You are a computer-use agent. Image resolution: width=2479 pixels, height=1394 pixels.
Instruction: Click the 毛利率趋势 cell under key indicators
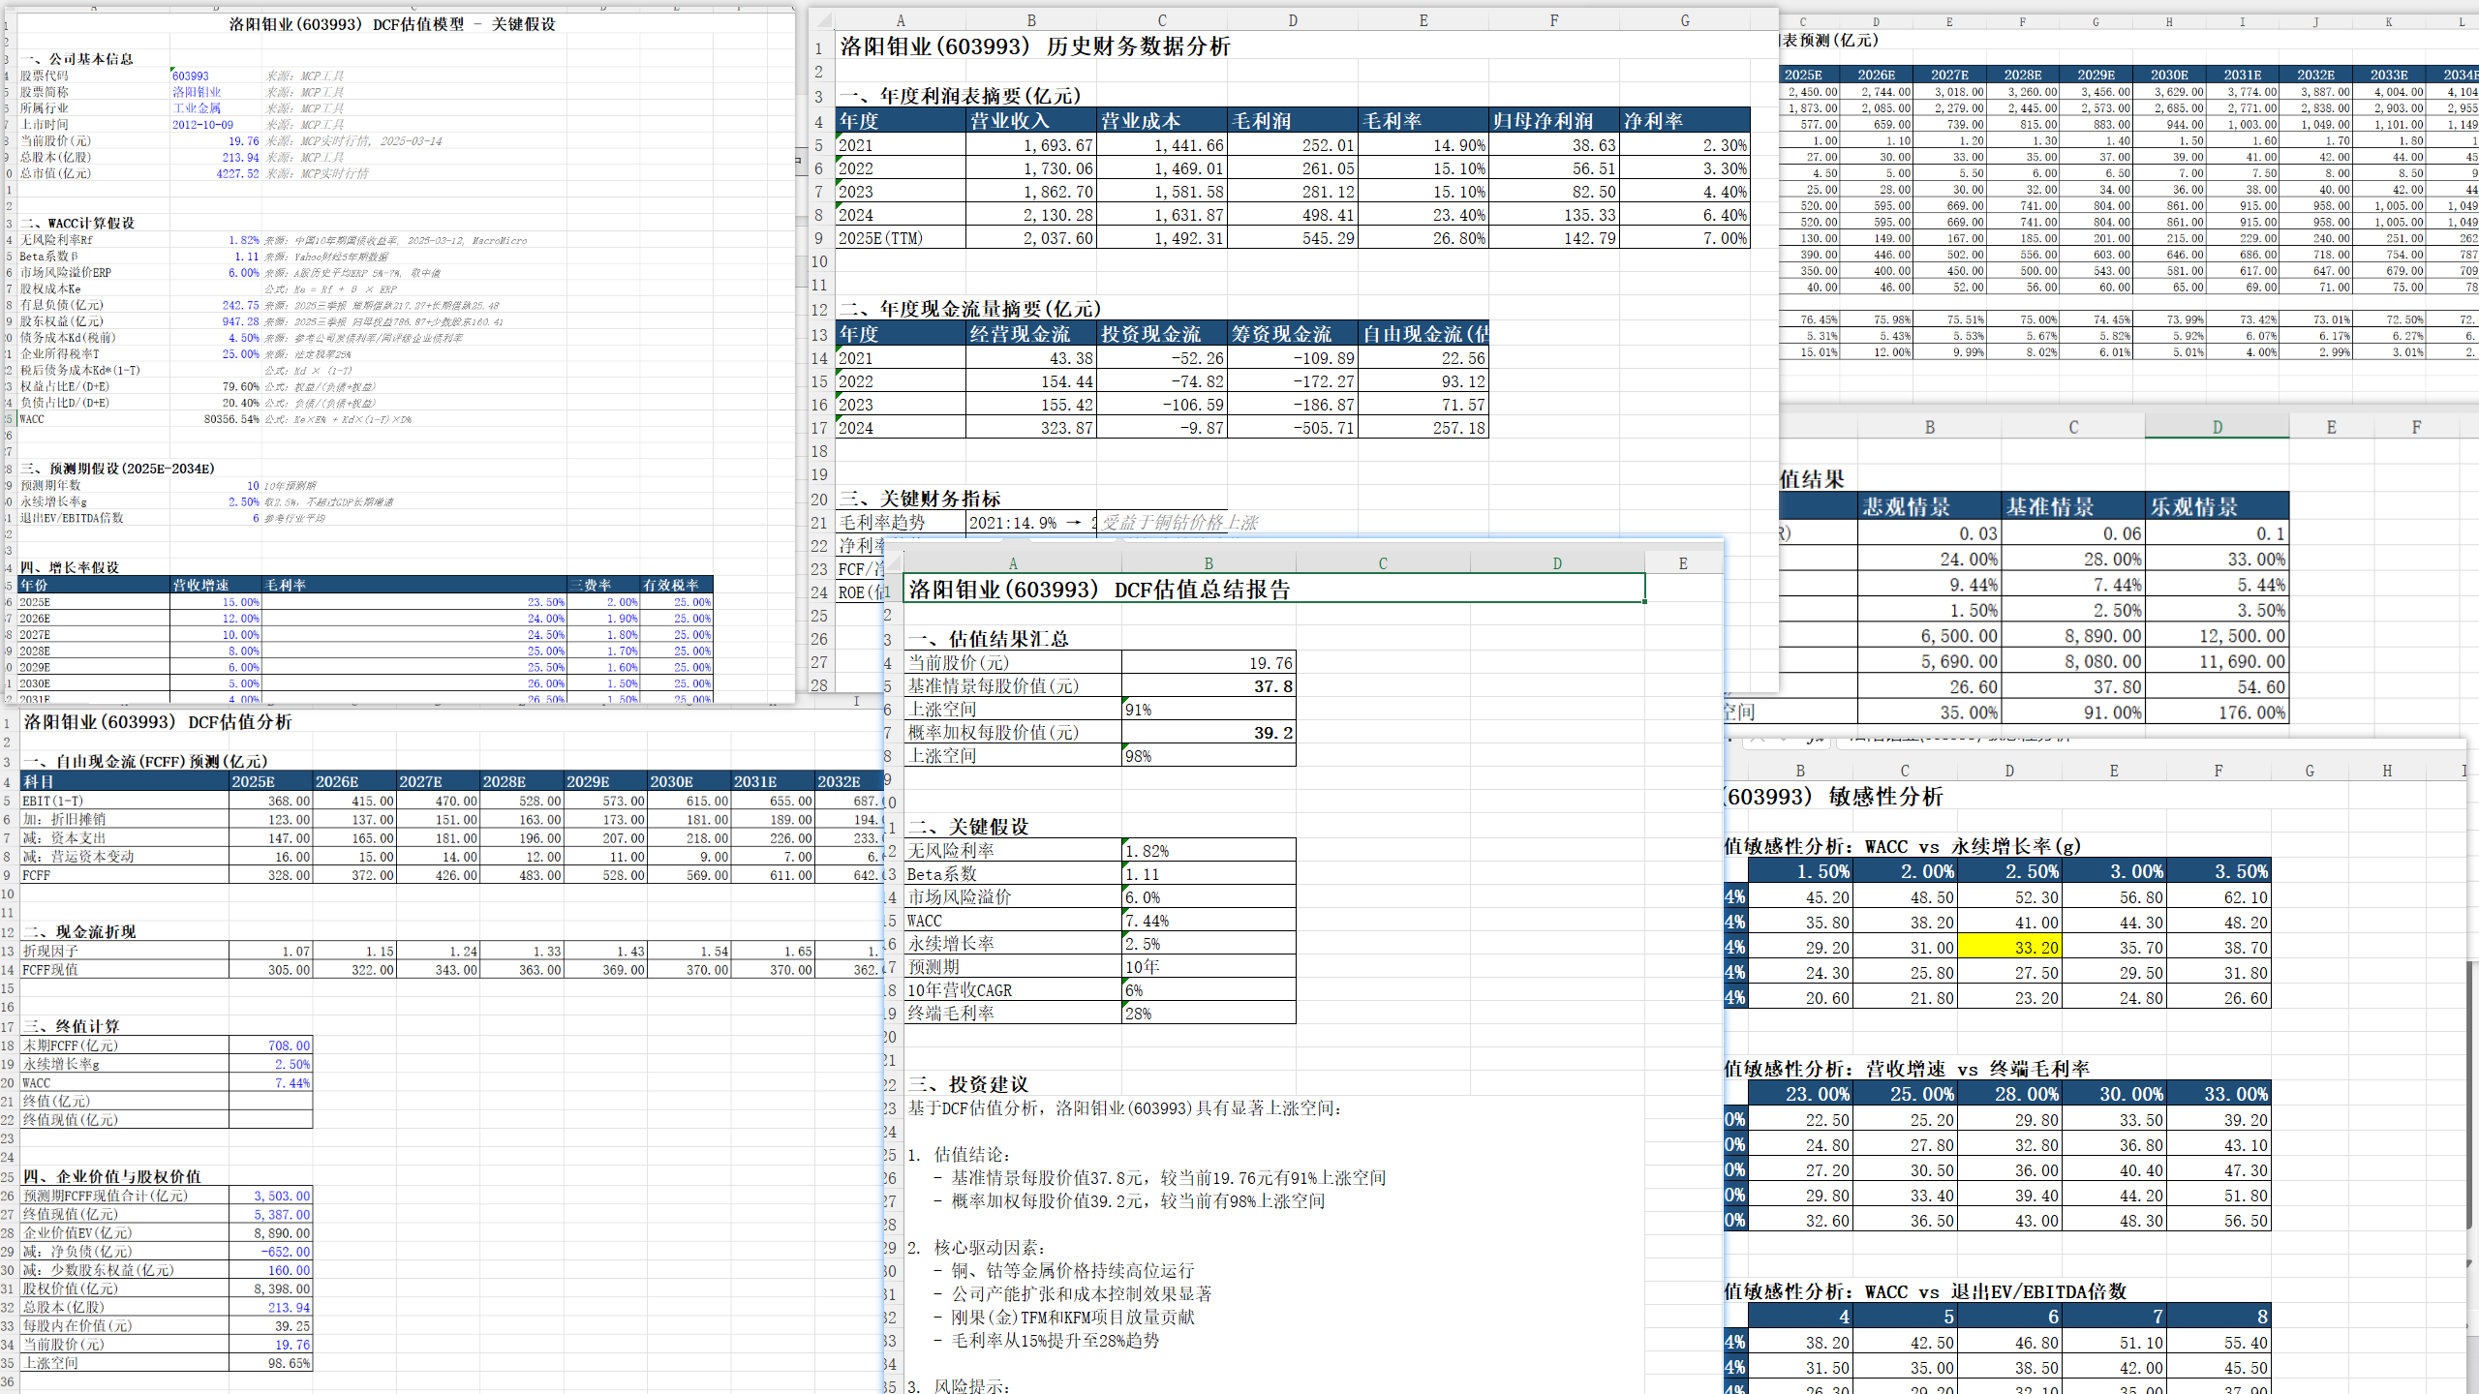point(902,523)
